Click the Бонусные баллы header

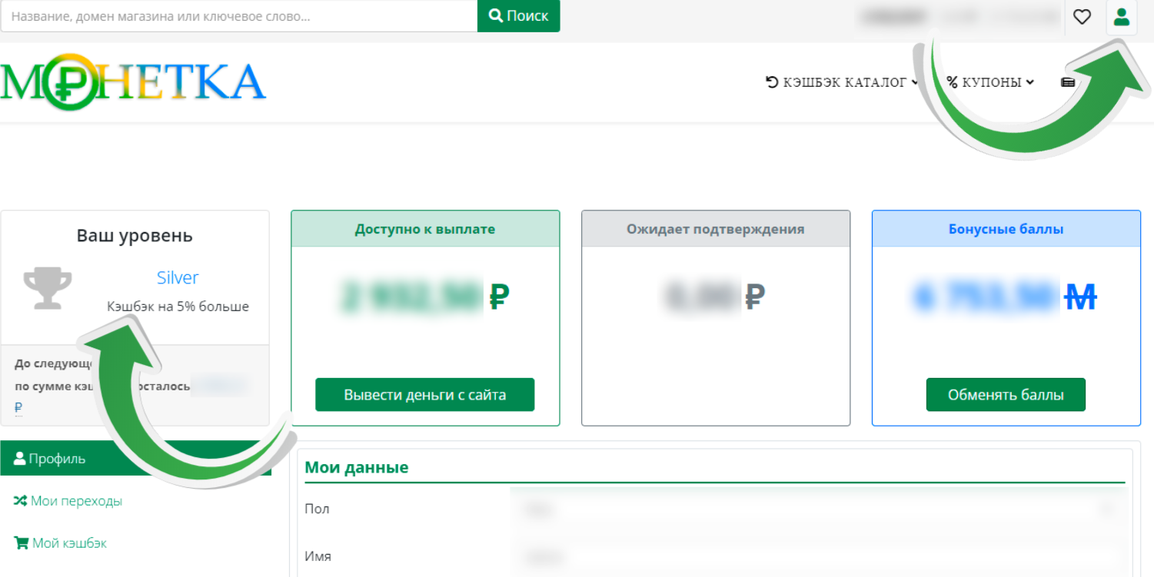click(1006, 229)
